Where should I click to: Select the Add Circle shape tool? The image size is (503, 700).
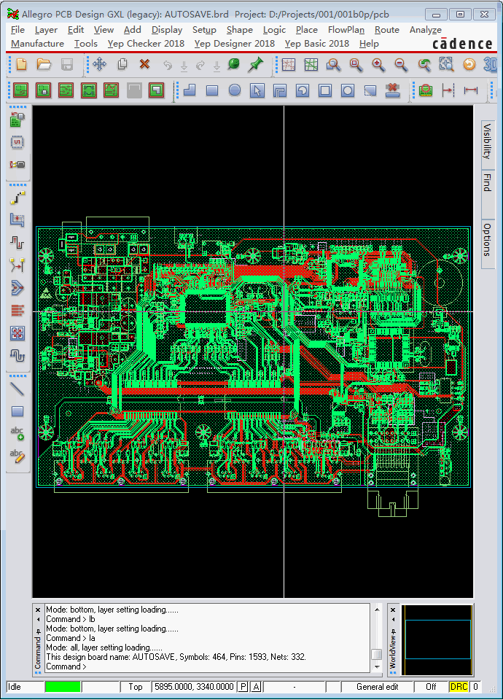tap(235, 91)
